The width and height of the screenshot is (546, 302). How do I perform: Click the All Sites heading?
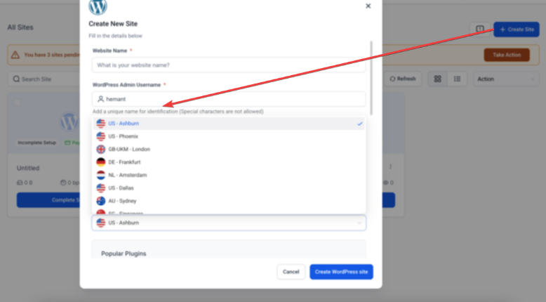pos(20,27)
